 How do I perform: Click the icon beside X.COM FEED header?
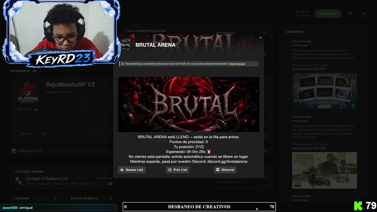point(360,32)
